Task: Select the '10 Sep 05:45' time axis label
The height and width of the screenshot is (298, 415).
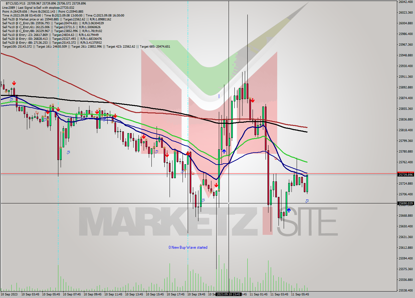Action: (x=51, y=294)
